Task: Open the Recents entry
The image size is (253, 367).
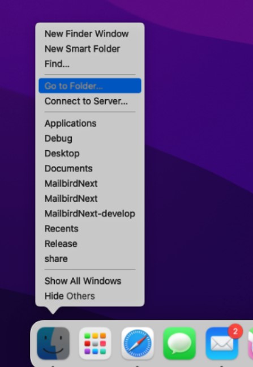Action: tap(90, 228)
